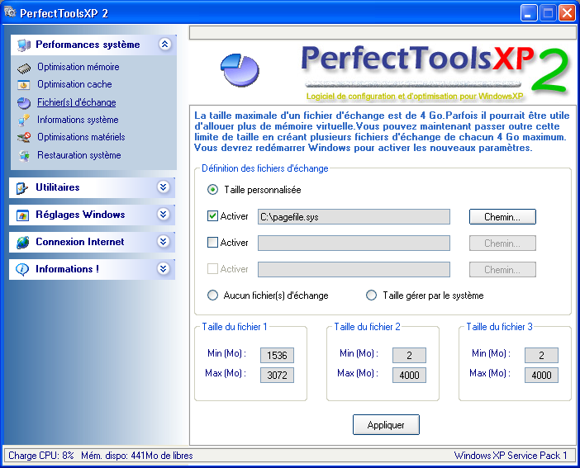Click the Optimisations matériels icon

tap(24, 138)
